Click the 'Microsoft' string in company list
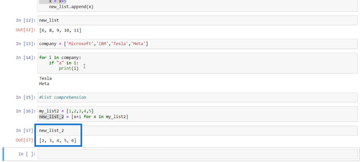361x162 pixels. pyautogui.click(x=79, y=44)
